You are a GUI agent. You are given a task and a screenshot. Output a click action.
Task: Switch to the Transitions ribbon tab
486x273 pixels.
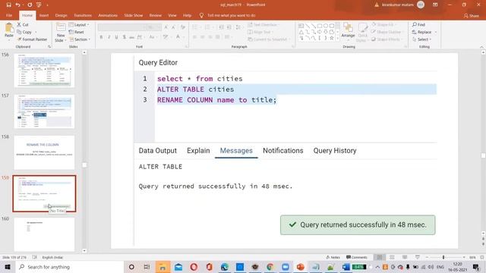pos(83,15)
